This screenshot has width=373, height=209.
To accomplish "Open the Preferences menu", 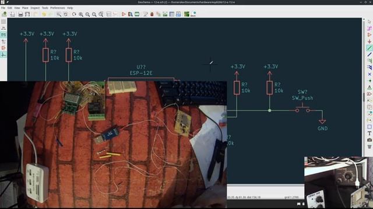I will click(57, 8).
